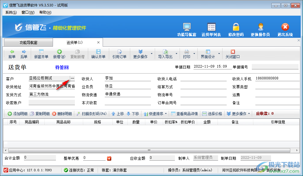This screenshot has height=176, width=303.
Task: Click 复制新增 toolbar icon
Action: click(x=78, y=54)
